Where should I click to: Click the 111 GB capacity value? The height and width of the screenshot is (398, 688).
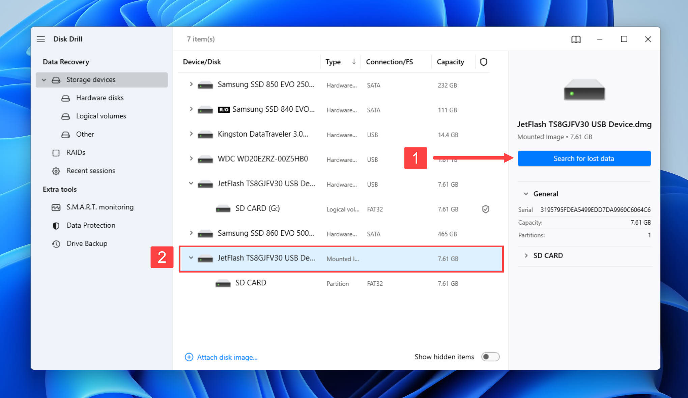[x=447, y=110]
